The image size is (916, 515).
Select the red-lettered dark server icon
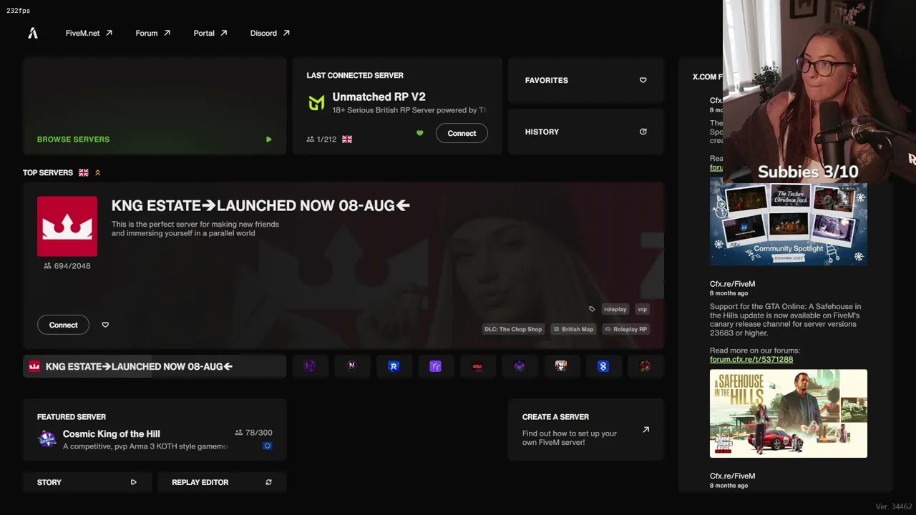tap(477, 366)
